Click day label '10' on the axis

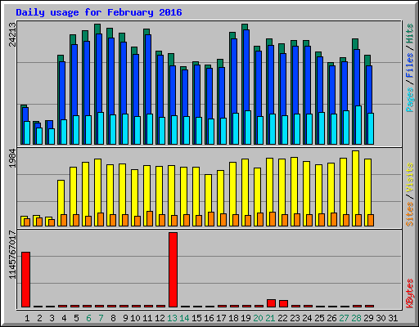tap(135, 318)
